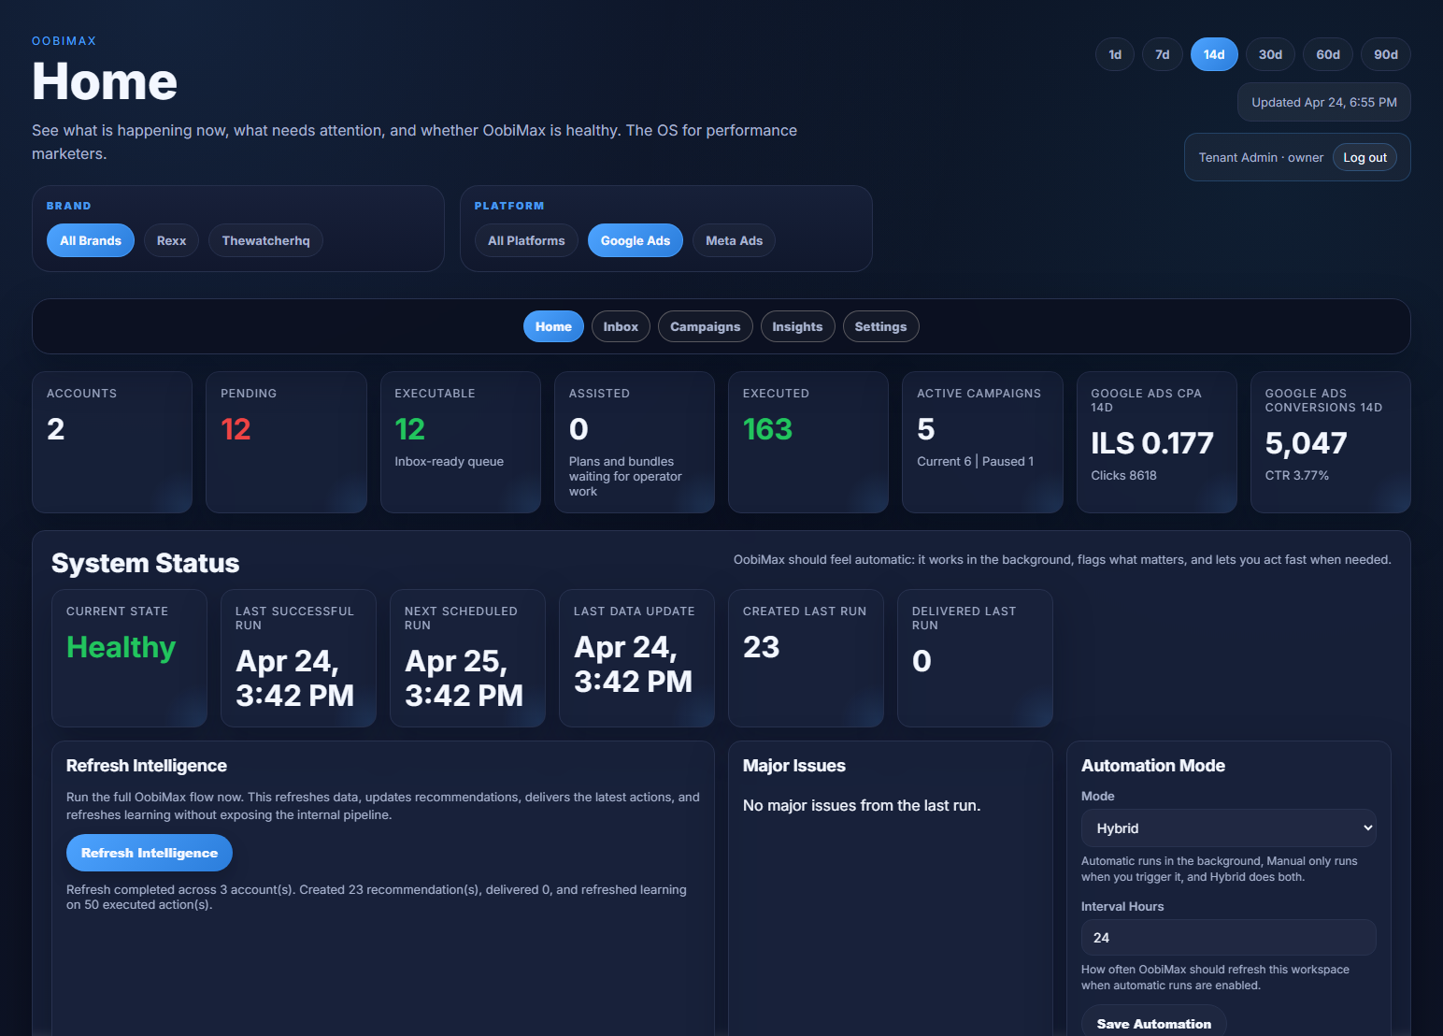The width and height of the screenshot is (1443, 1036).
Task: Click the Interval Hours input field
Action: [x=1228, y=937]
